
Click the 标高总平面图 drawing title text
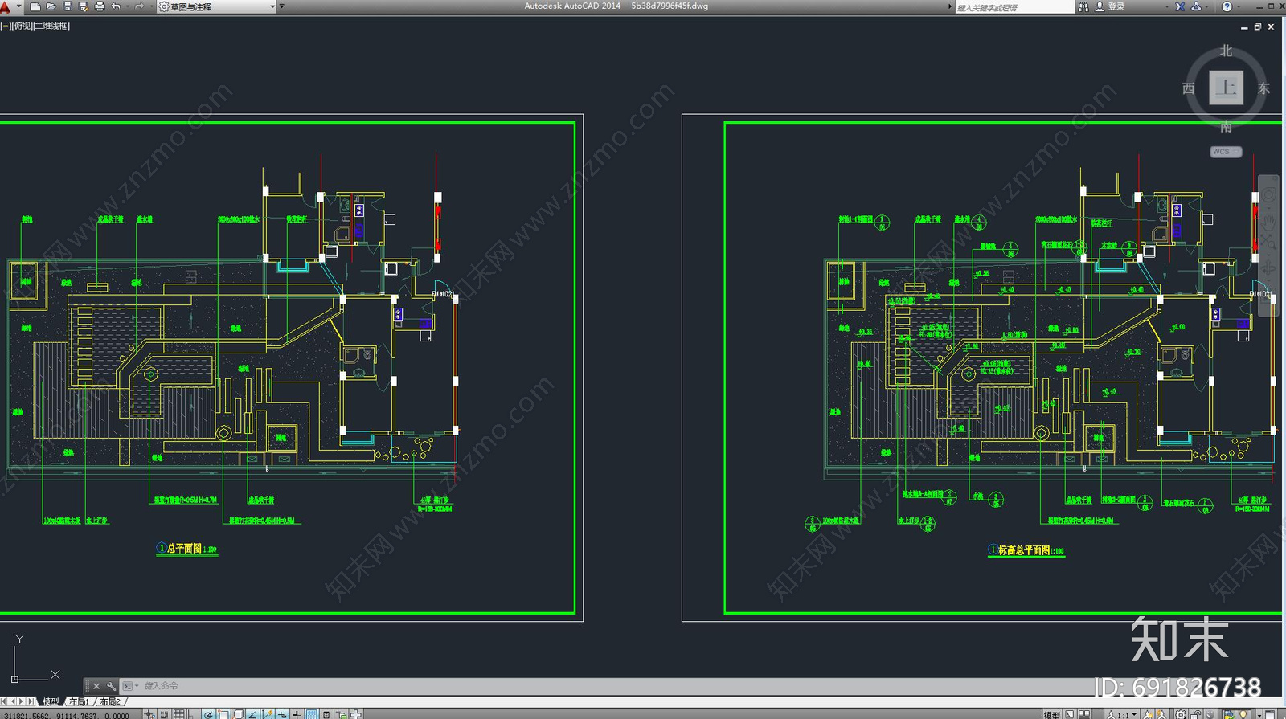click(x=1024, y=550)
